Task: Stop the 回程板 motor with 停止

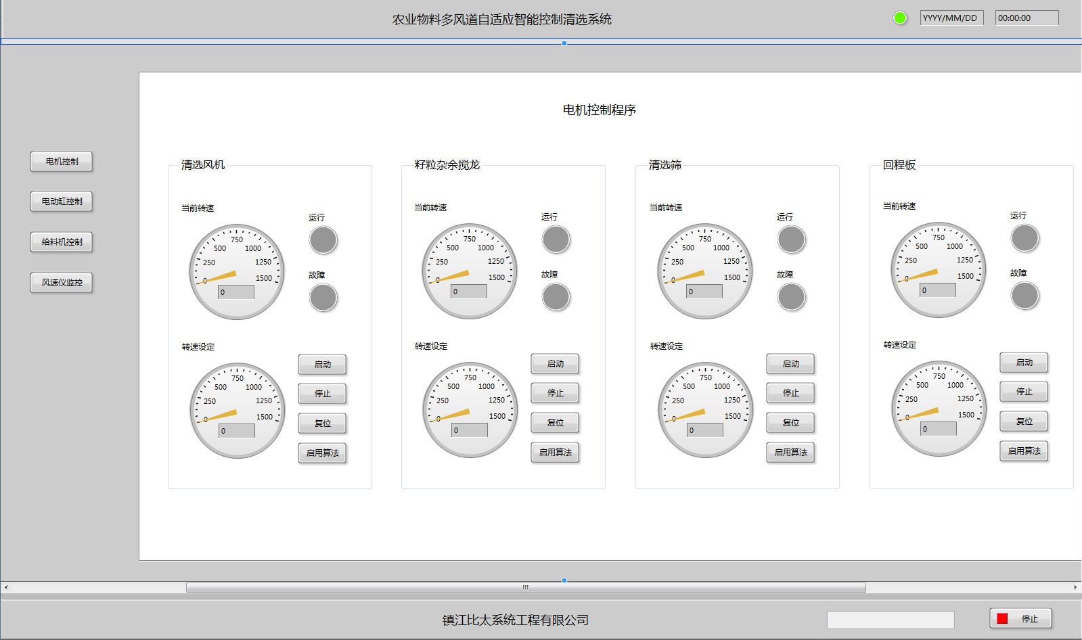Action: click(1024, 392)
